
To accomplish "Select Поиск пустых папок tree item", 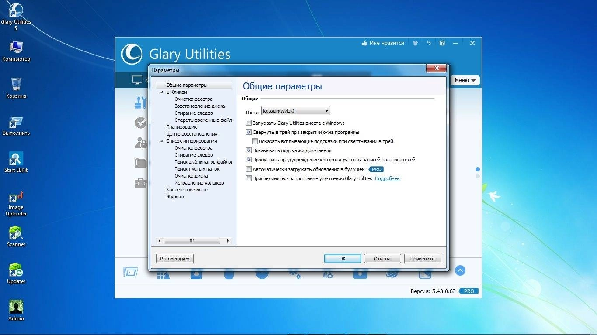I will 197,169.
